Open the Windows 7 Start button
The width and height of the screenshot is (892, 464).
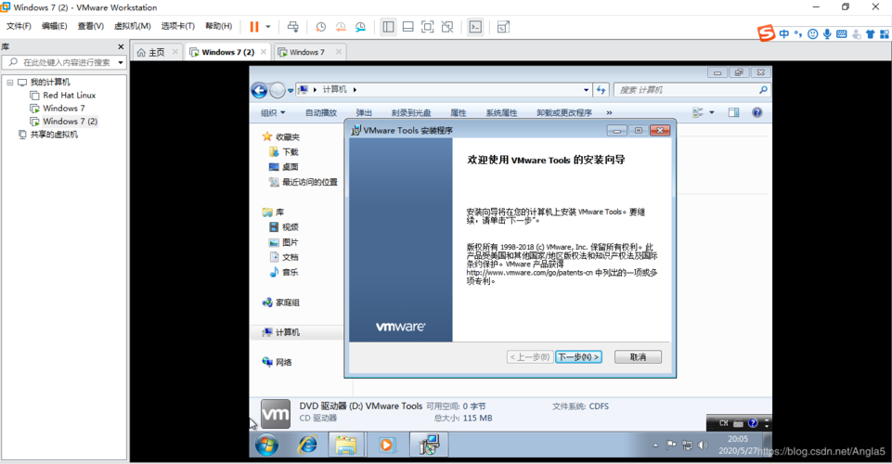[266, 445]
